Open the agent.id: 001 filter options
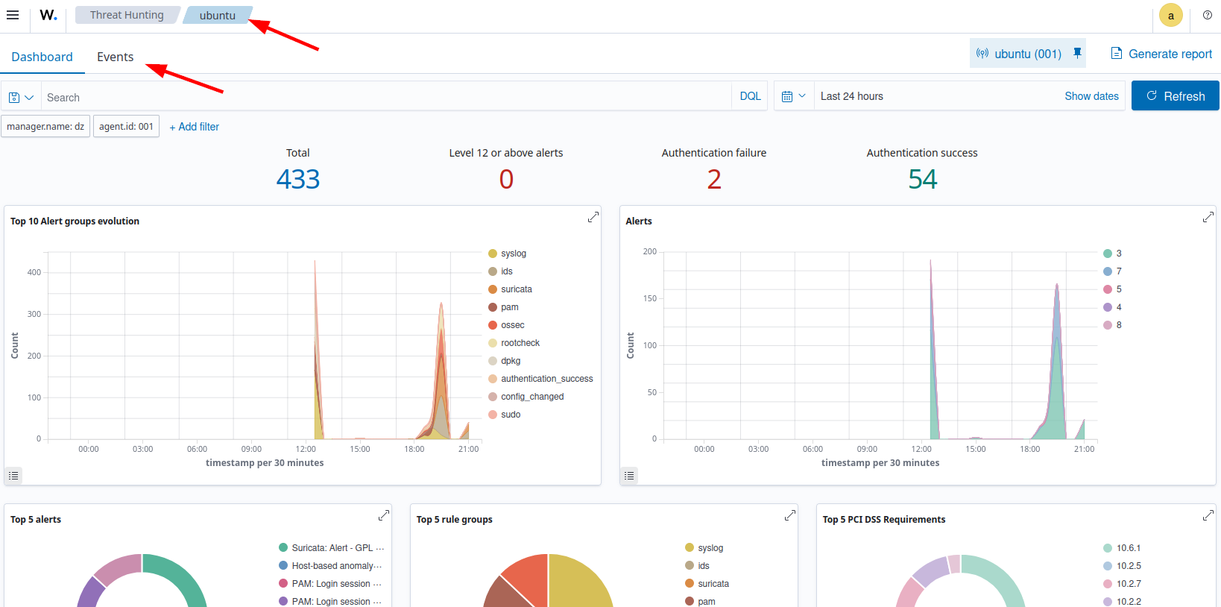Image resolution: width=1221 pixels, height=607 pixels. point(126,127)
